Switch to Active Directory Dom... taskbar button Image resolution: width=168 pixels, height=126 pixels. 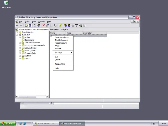pyautogui.click(x=46, y=124)
